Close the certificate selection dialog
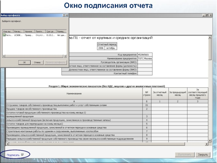The height and width of the screenshot is (163, 217). [66, 15]
